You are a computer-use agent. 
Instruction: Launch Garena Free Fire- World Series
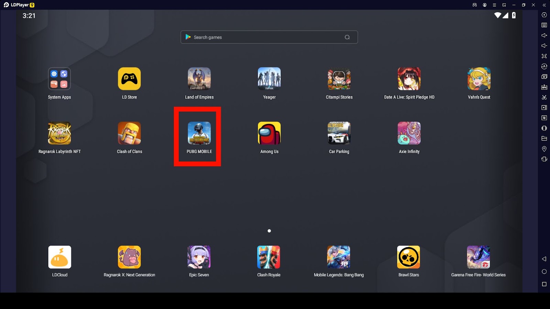[478, 257]
